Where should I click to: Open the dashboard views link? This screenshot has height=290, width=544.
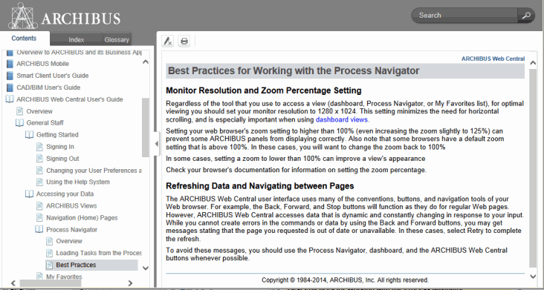[341, 119]
